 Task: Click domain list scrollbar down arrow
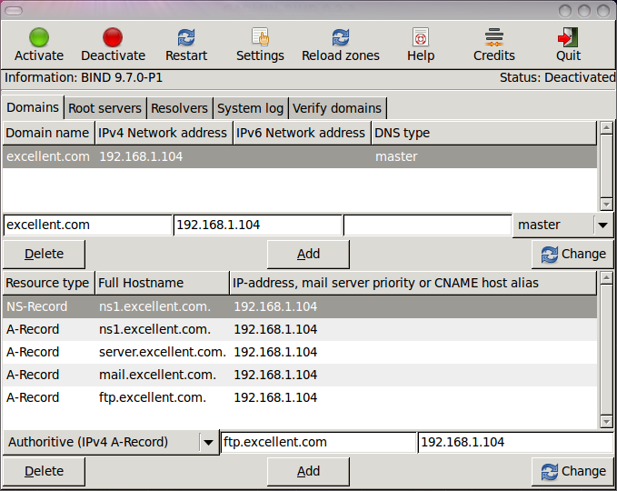[606, 205]
